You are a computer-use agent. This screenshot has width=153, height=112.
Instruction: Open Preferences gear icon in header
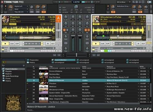coord(137,2)
